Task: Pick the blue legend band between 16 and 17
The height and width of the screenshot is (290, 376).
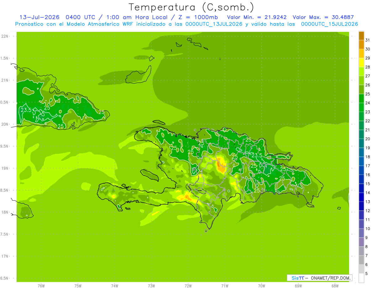Action: coord(361,170)
